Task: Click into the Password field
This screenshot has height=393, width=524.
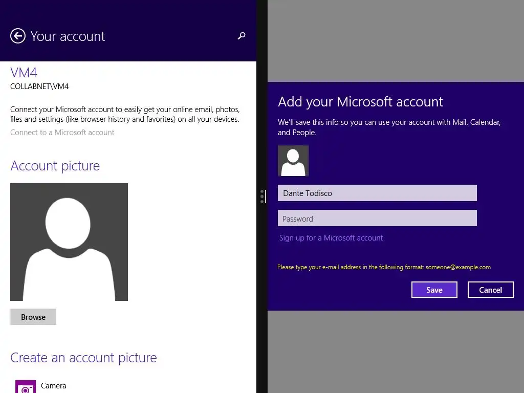Action: click(x=377, y=218)
